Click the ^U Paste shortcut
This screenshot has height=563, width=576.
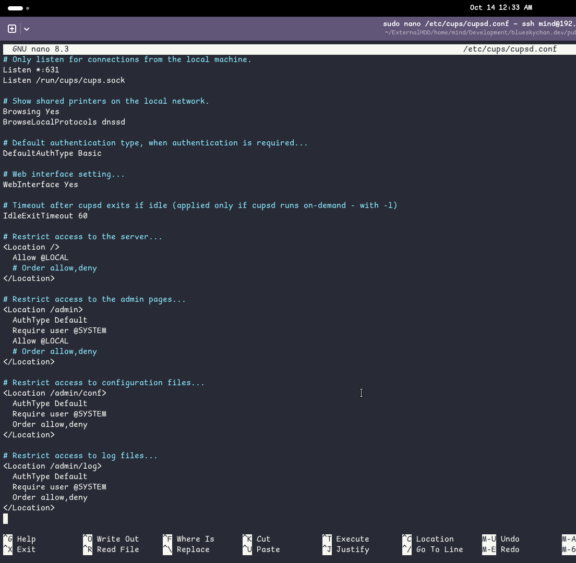(261, 549)
